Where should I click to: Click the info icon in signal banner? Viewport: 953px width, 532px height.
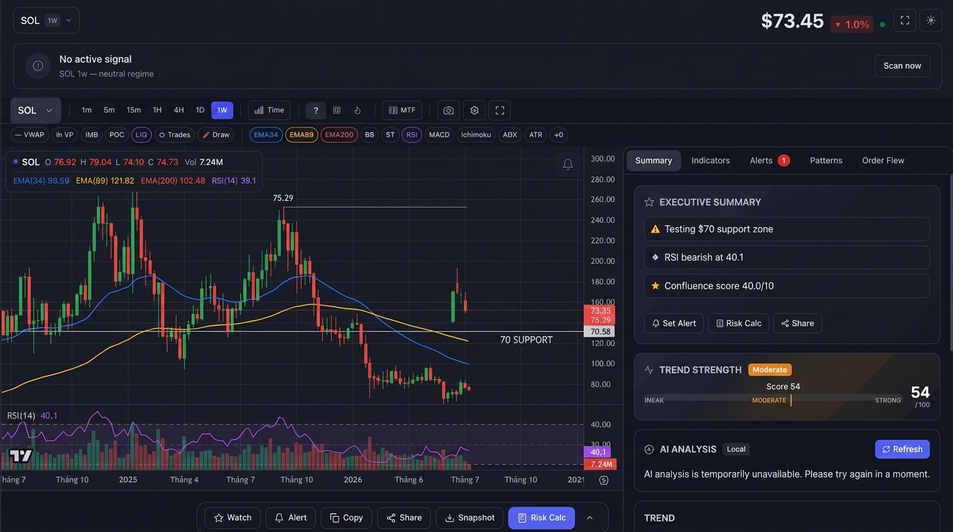click(38, 66)
